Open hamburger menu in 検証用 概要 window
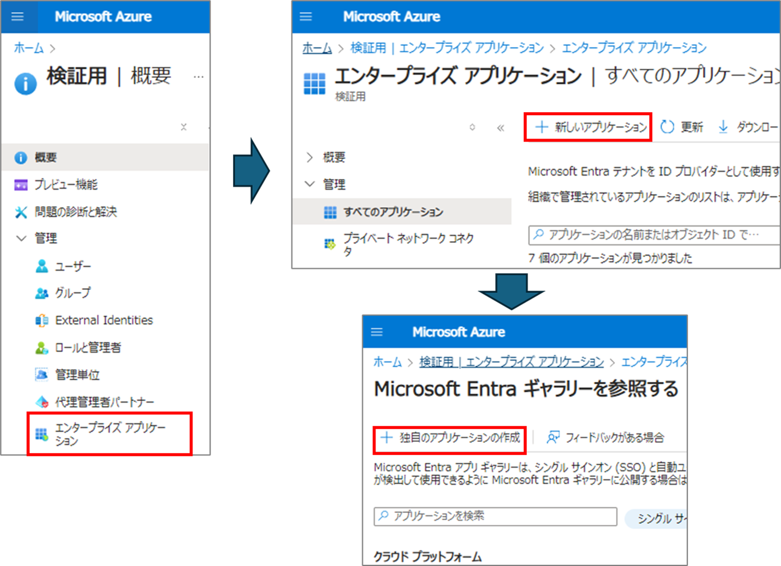Viewport: 781px width, 566px height. pos(18,16)
